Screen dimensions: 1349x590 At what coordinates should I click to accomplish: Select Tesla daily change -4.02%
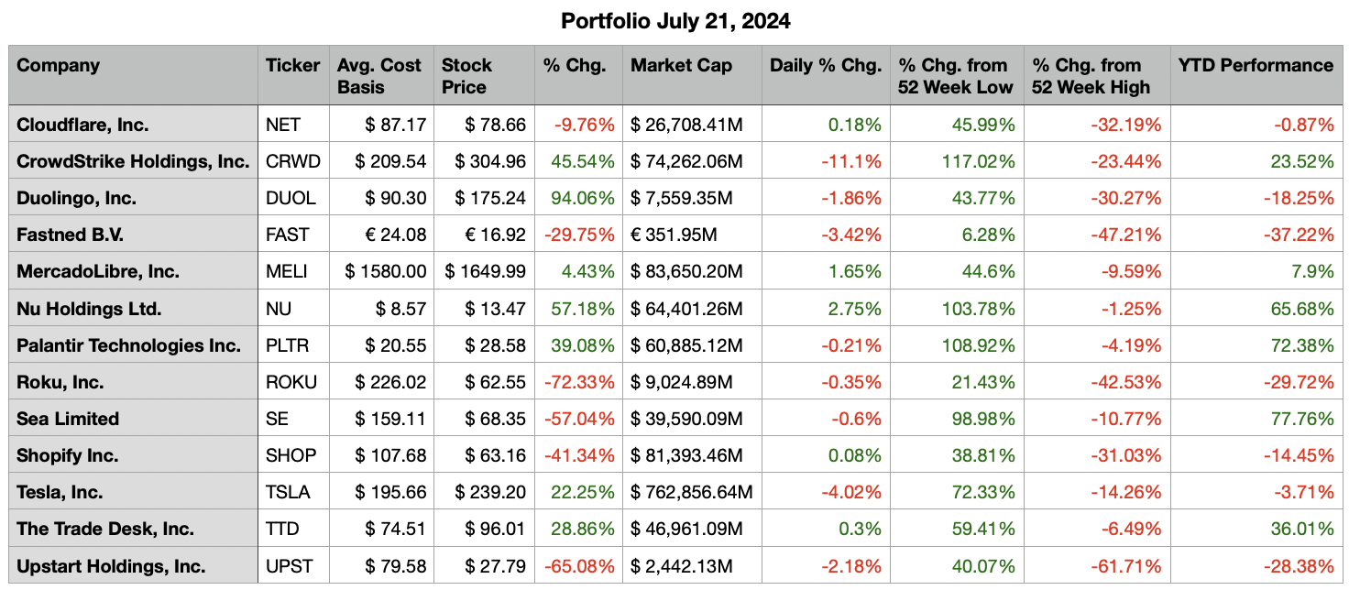point(852,492)
